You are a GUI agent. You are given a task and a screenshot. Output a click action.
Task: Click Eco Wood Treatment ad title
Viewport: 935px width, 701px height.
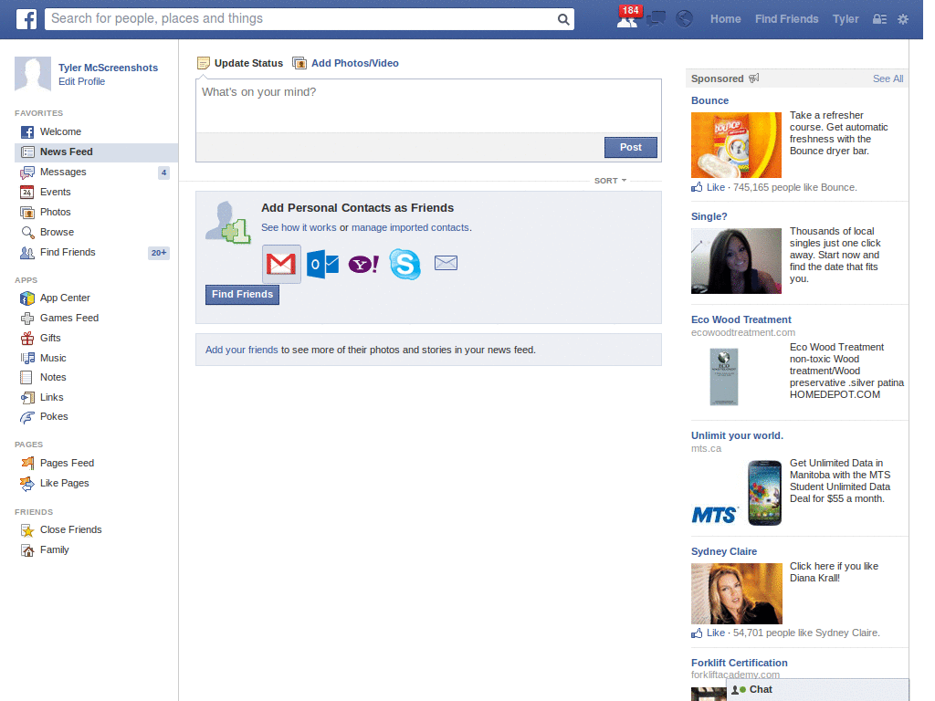[x=741, y=320]
